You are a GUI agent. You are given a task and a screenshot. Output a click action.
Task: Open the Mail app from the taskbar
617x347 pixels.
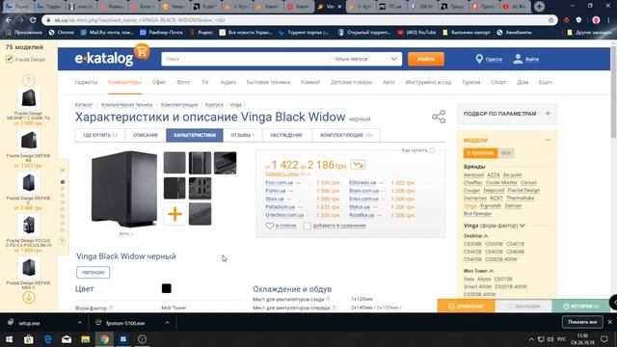click(x=67, y=339)
